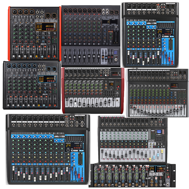The width and height of the screenshot is (189, 189).
Task: Click the left XLR main output on the orange-sided mixer
Action: (x=48, y=16)
